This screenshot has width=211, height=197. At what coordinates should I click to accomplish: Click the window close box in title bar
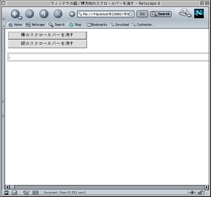click(x=3, y=3)
